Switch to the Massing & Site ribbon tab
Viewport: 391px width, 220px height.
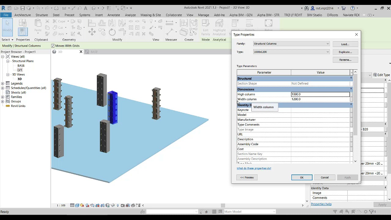(151, 15)
